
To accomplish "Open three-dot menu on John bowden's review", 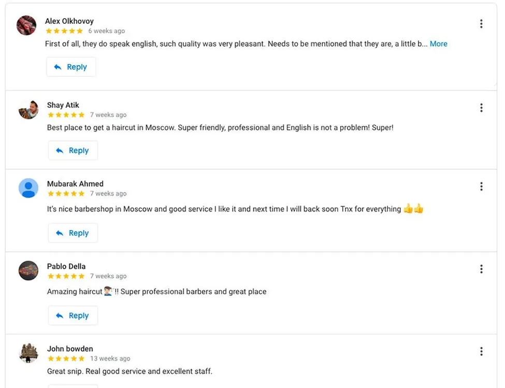I will coord(481,351).
